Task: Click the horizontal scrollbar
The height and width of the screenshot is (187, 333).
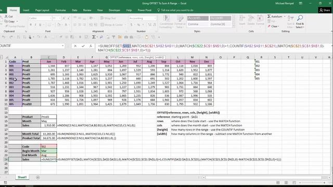Action: (x=263, y=178)
